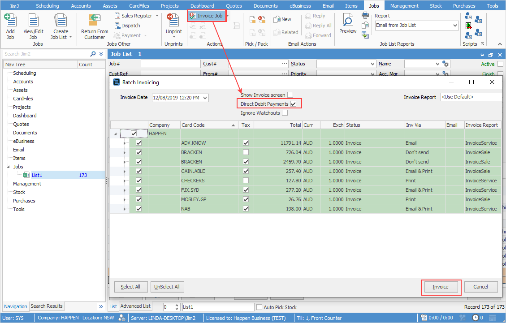Expand the ADV.KNOW invoice row
The image size is (506, 323).
125,143
